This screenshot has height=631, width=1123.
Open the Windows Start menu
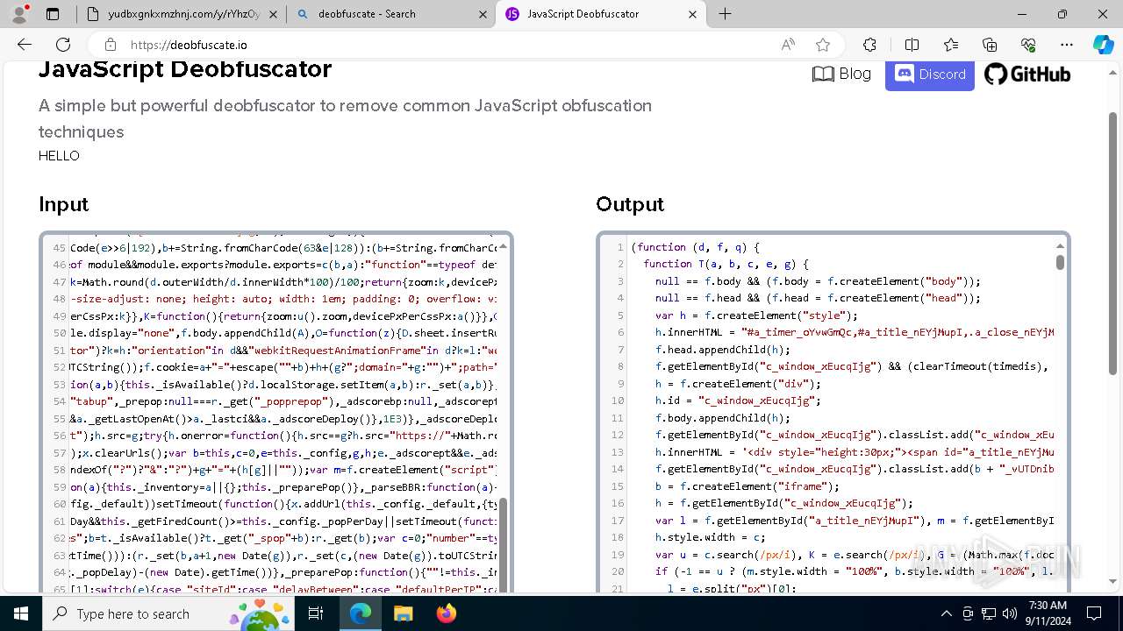point(21,613)
